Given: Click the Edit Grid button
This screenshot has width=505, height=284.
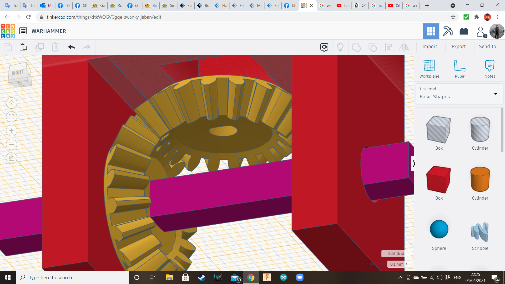Looking at the screenshot, I should [x=396, y=253].
